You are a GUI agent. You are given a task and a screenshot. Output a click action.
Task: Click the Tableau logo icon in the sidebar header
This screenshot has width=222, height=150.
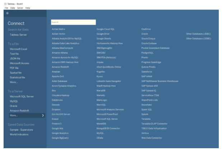(x=8, y=13)
